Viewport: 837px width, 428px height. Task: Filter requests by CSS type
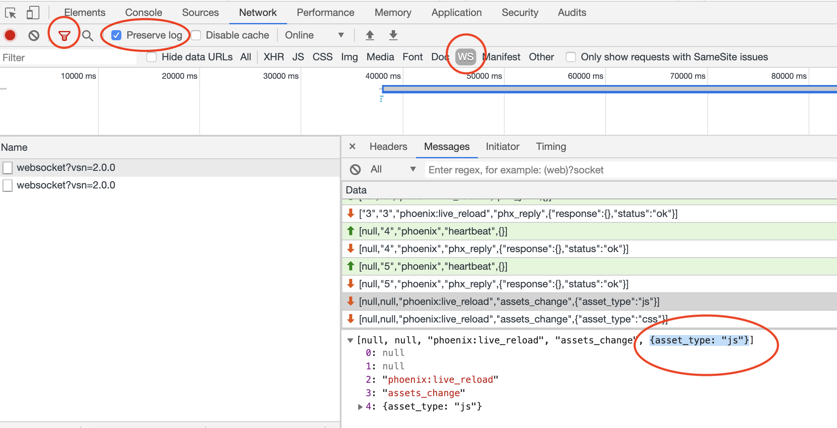pyautogui.click(x=322, y=57)
